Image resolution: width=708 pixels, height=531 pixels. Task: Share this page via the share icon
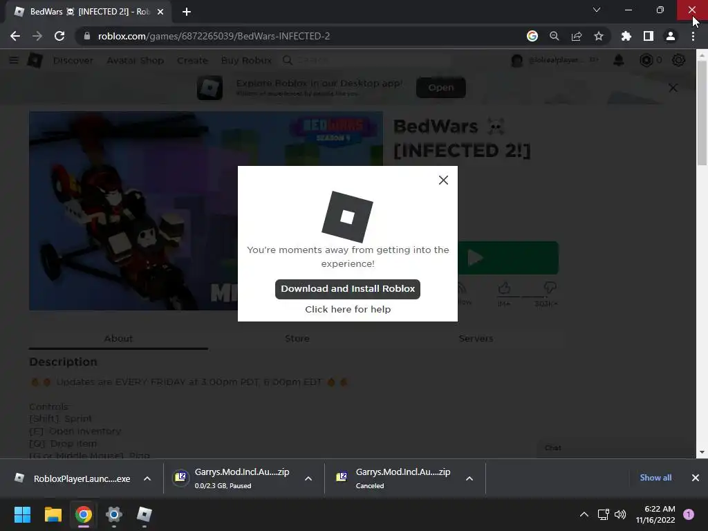pos(577,36)
